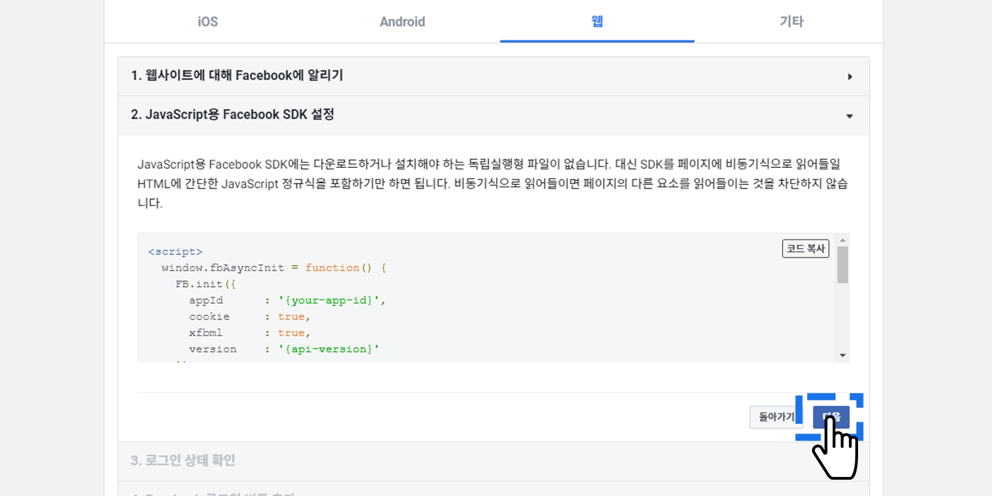Open the 기타 tab
This screenshot has height=496, width=992.
pos(791,21)
